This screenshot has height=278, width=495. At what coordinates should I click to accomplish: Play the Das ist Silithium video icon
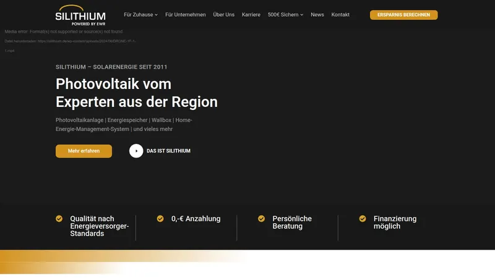click(136, 151)
